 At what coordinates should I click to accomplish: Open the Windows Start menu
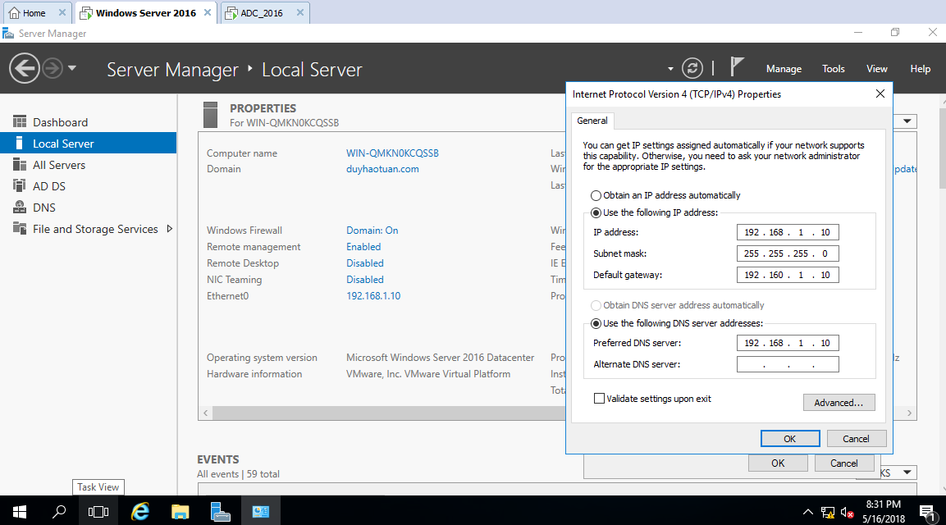pos(20,511)
